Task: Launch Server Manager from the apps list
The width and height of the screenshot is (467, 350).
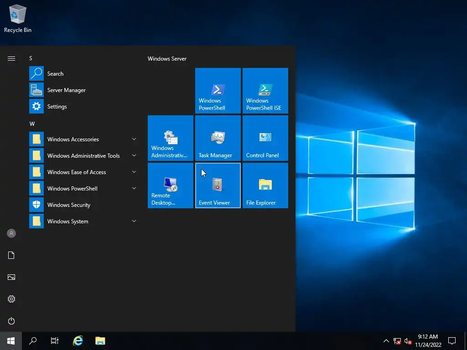Action: click(83, 90)
